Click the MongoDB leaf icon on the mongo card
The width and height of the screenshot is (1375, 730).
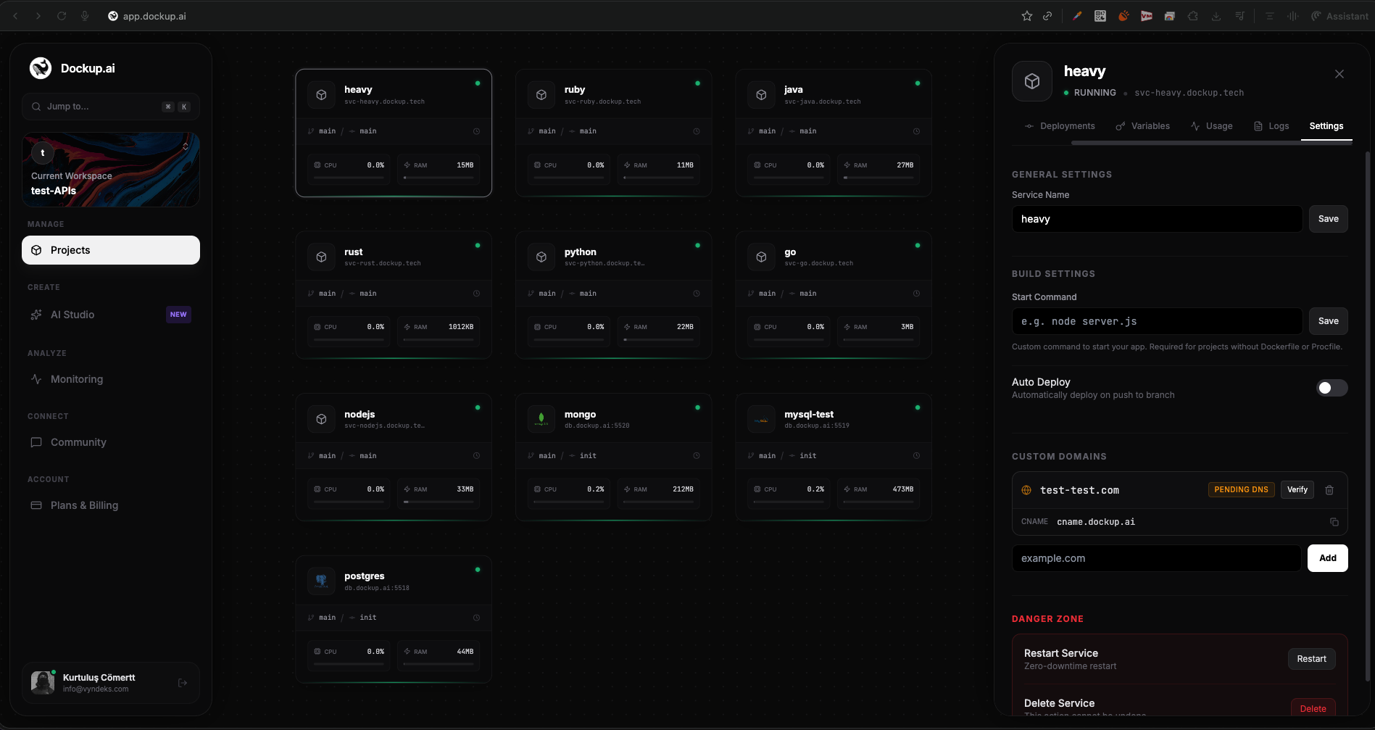tap(541, 418)
